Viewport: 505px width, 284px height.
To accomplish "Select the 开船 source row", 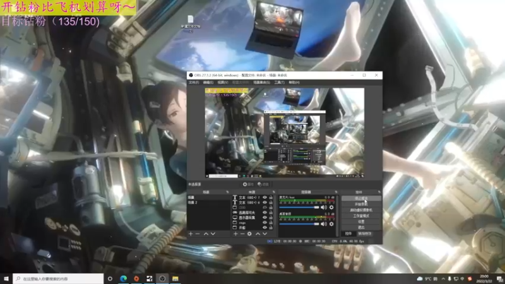I will coord(253,228).
